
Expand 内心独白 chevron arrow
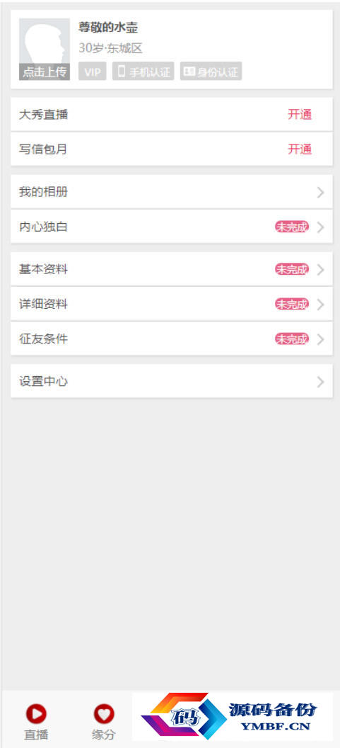tap(320, 227)
